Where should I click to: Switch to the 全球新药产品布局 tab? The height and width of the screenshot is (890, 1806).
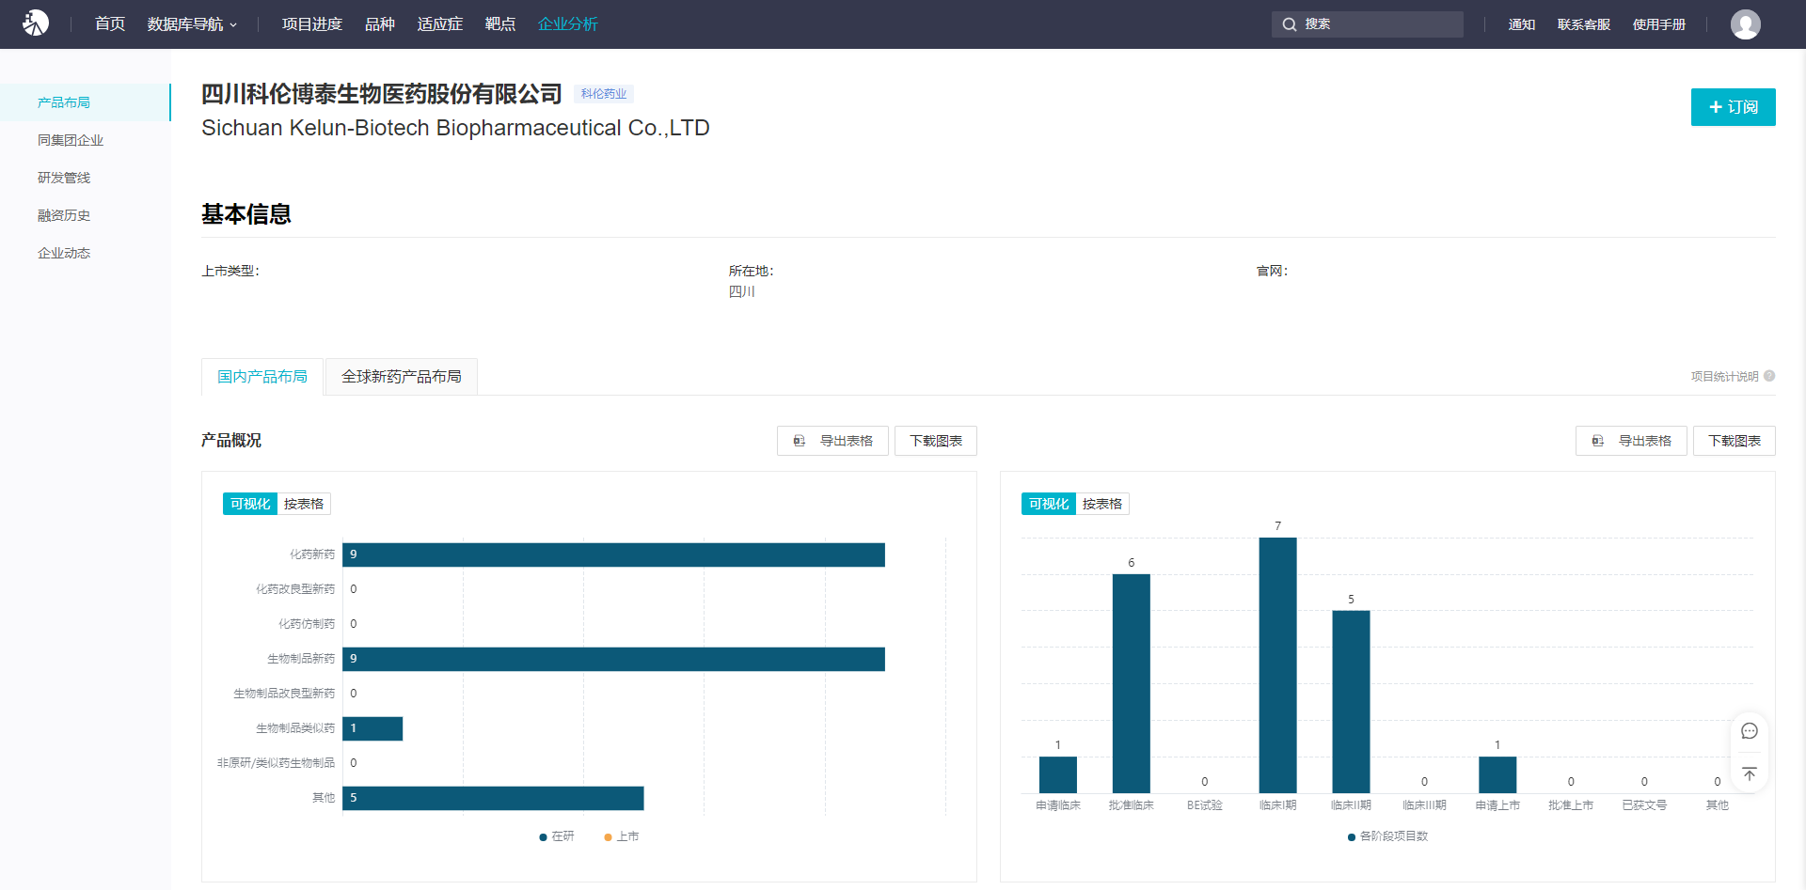[402, 377]
